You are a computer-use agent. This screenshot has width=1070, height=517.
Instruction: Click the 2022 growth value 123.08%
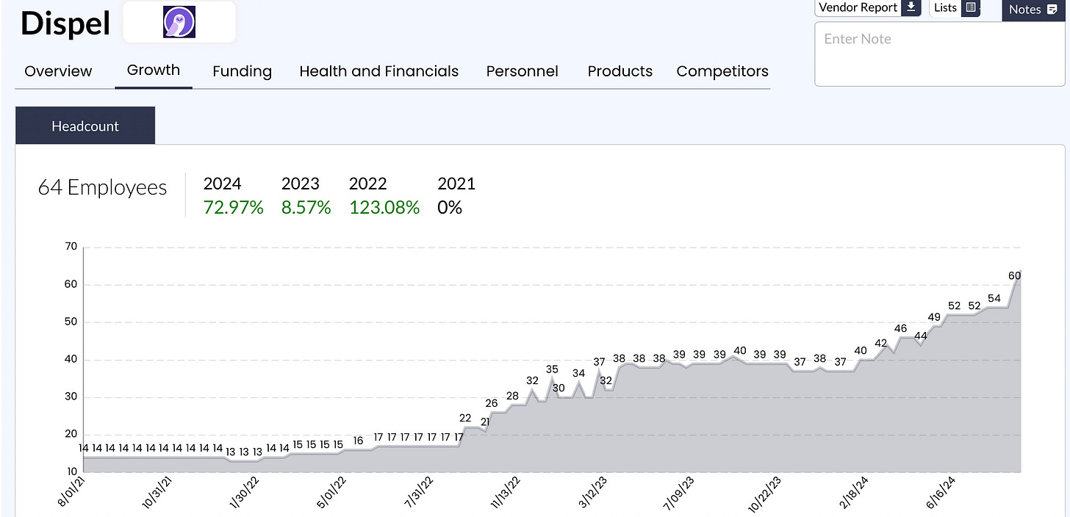click(x=384, y=208)
